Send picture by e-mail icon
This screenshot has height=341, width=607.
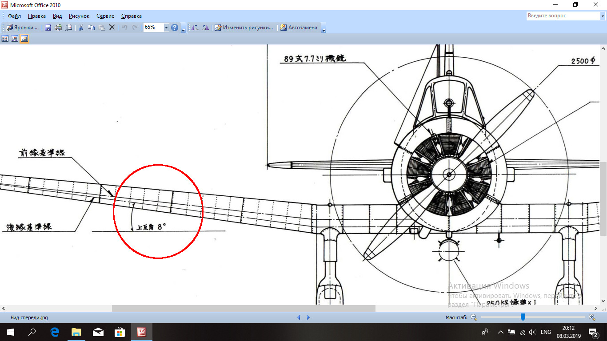[68, 28]
